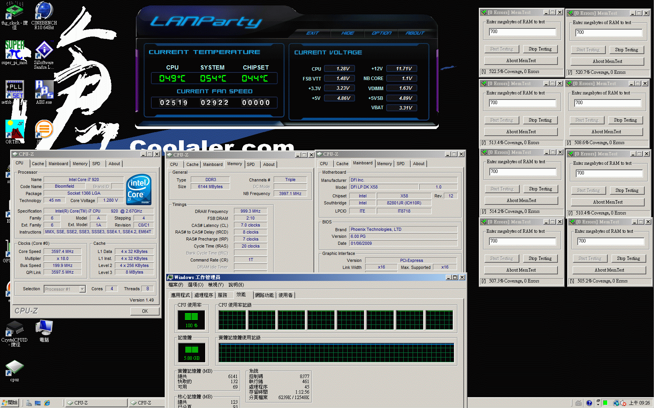Switch to 網路功能 tab in Task Manager

click(264, 295)
